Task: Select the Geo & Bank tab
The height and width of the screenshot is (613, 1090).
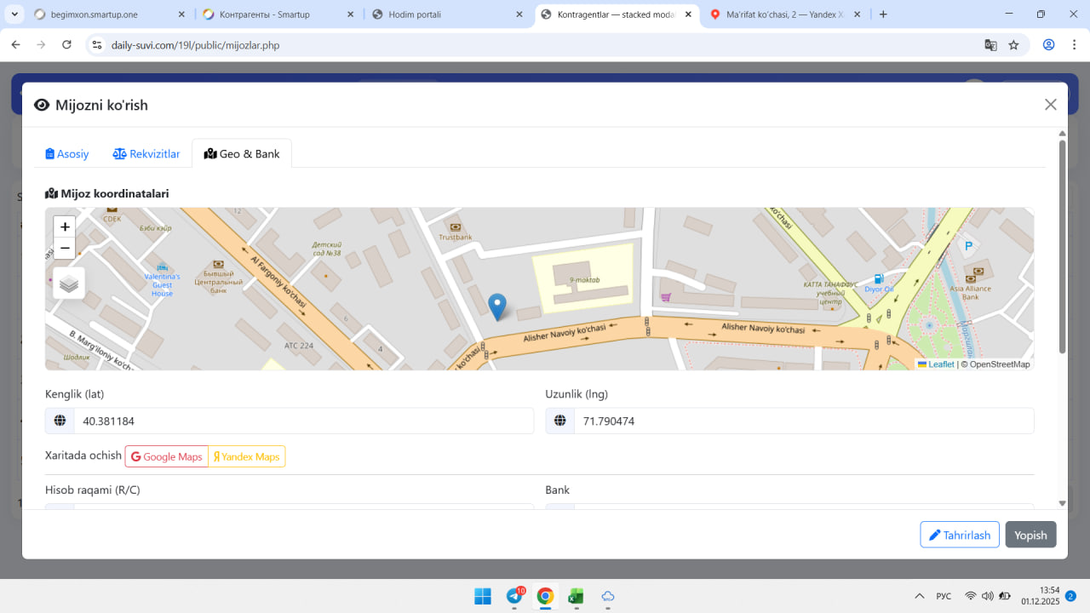Action: (x=242, y=154)
